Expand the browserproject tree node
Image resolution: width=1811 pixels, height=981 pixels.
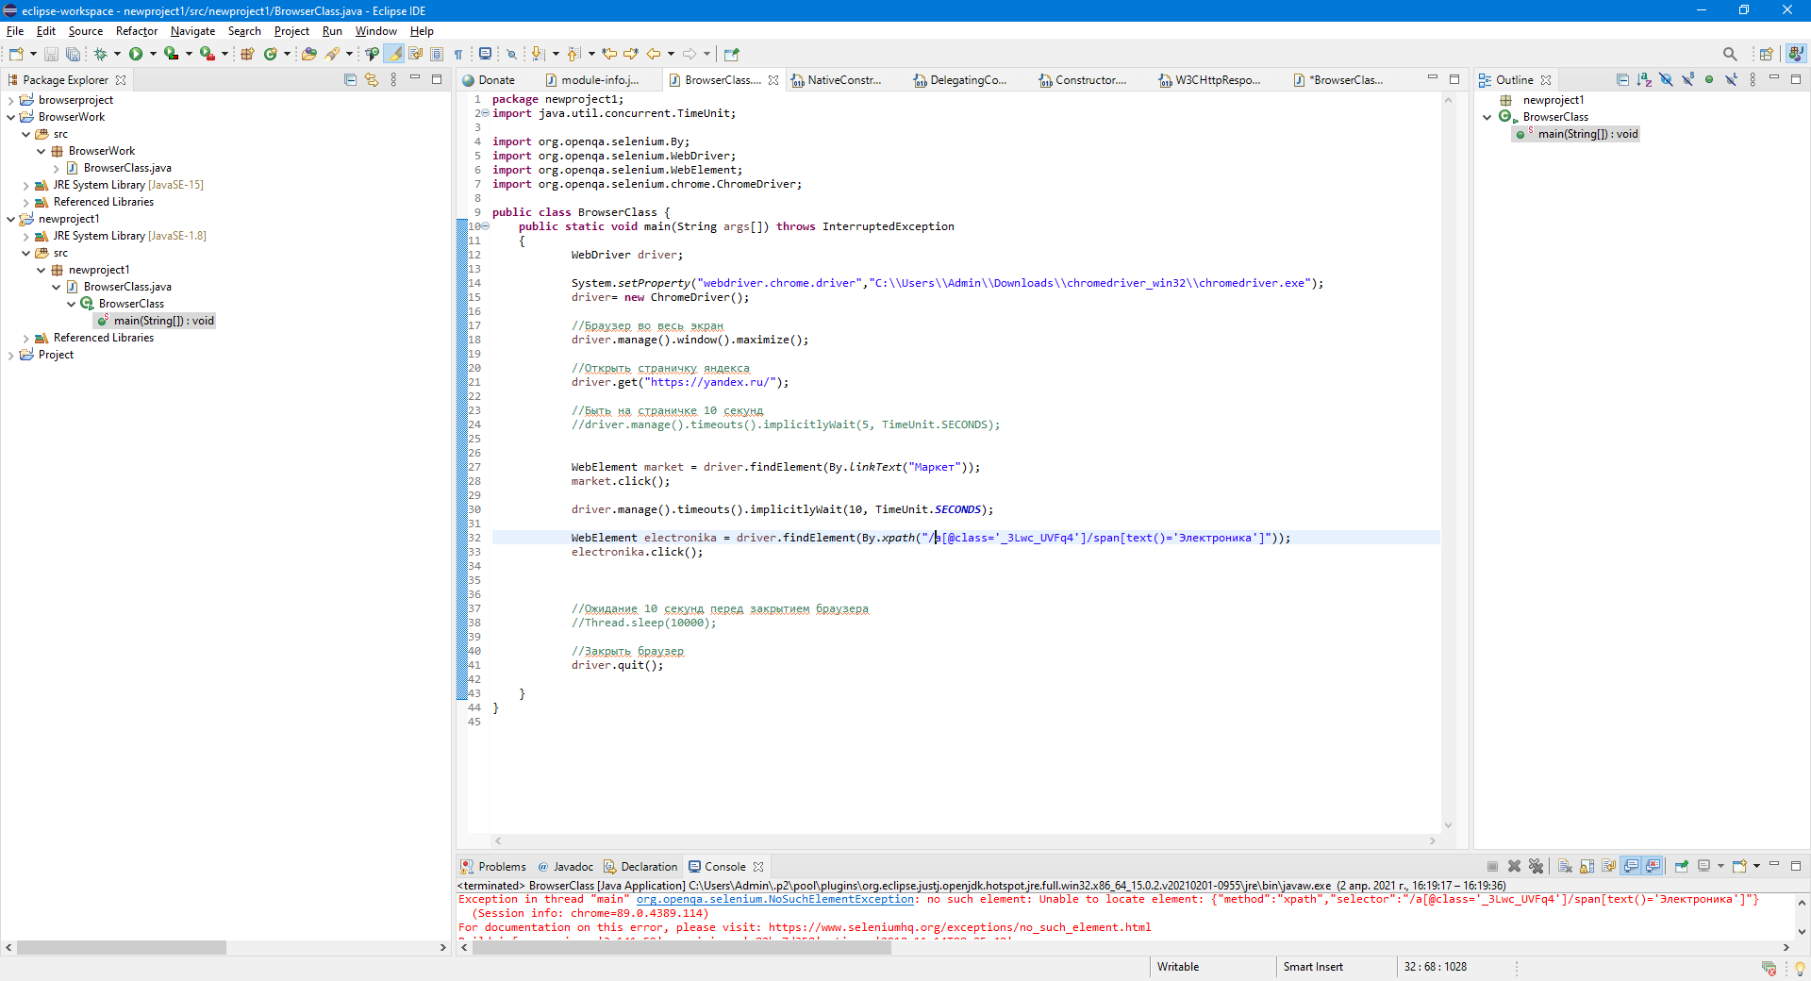click(x=11, y=100)
